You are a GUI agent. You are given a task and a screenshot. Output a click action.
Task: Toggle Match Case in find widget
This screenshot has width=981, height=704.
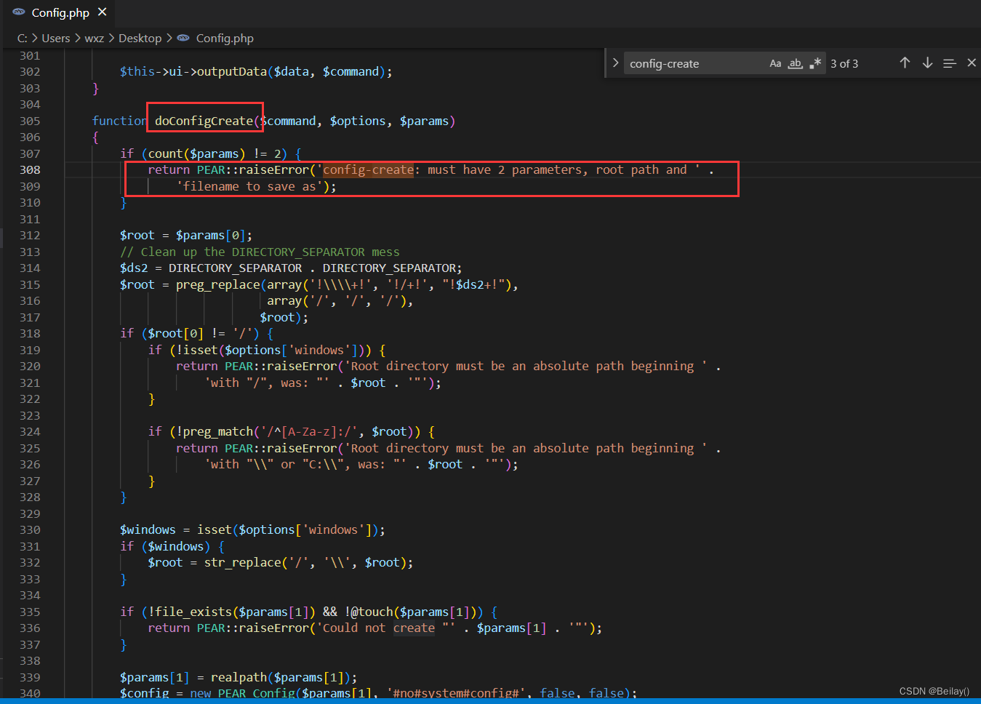pos(775,63)
